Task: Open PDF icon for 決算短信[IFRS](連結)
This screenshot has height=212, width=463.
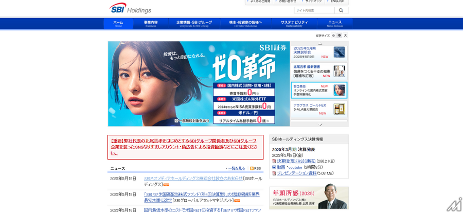Action: click(x=274, y=161)
